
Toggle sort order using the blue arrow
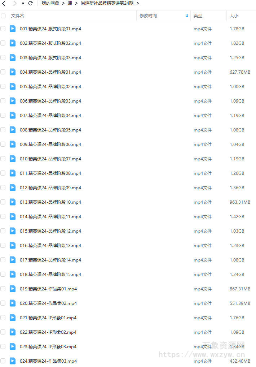(187, 16)
